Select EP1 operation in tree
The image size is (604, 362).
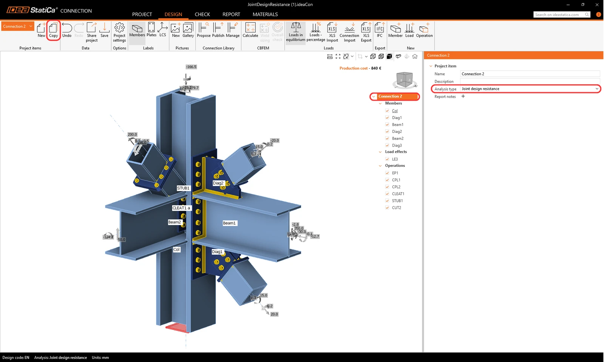(x=395, y=173)
